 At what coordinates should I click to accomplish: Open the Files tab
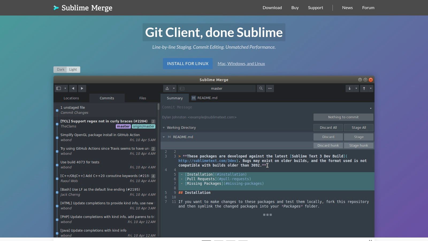(x=143, y=98)
